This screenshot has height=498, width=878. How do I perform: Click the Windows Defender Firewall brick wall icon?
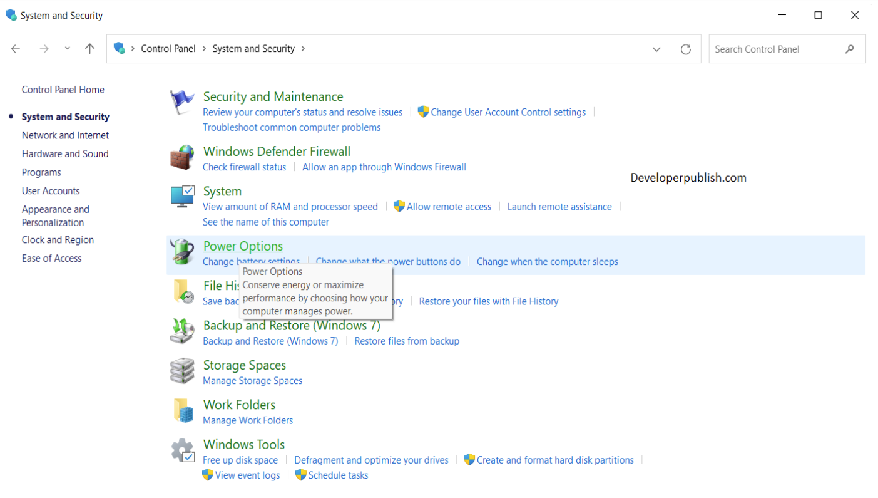[182, 157]
